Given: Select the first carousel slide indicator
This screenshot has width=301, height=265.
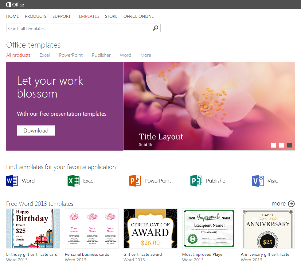Looking at the screenshot, I should pyautogui.click(x=273, y=145).
